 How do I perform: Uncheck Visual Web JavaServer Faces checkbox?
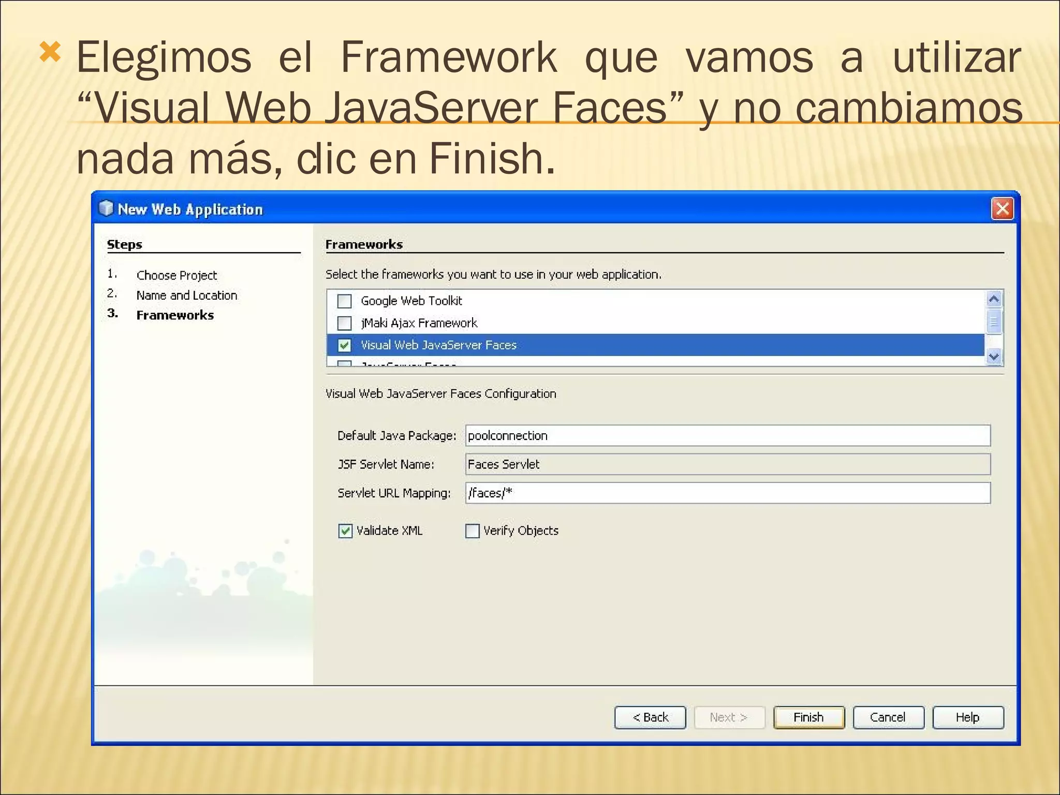344,345
